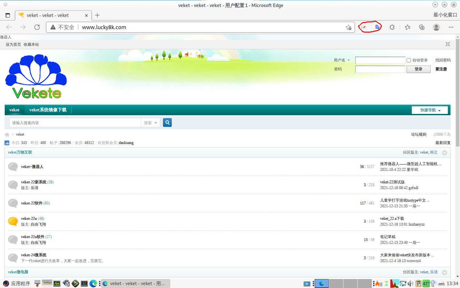Viewport: 460px width, 288px height.
Task: Click the 要注册 link
Action: pyautogui.click(x=441, y=69)
